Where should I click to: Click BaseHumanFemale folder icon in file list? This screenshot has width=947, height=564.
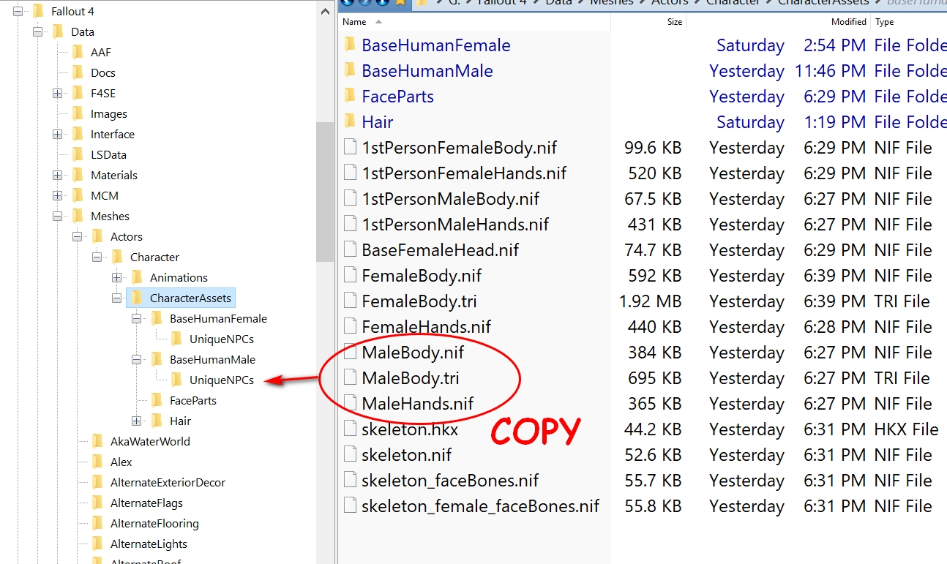click(x=350, y=45)
